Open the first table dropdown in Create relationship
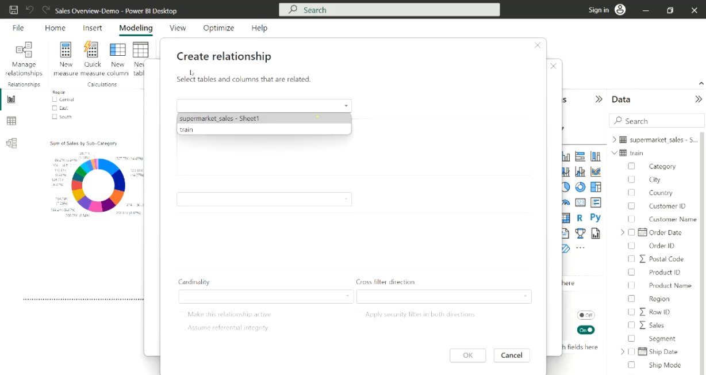This screenshot has height=375, width=706. (x=264, y=106)
